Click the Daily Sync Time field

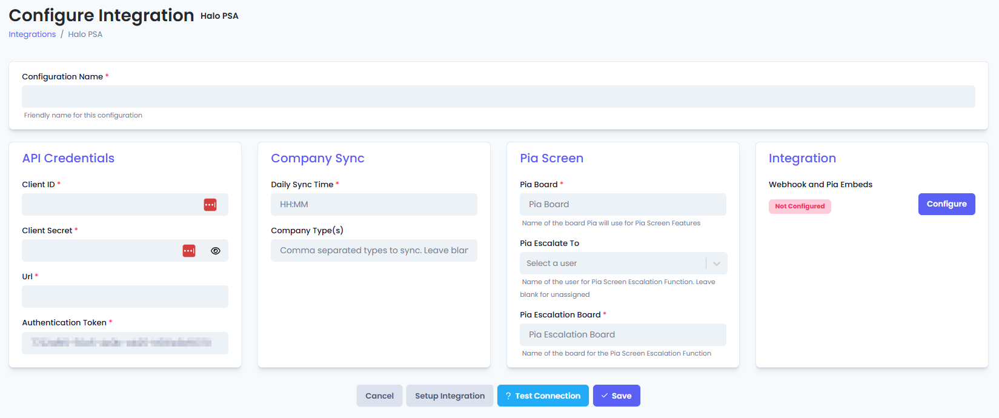374,205
